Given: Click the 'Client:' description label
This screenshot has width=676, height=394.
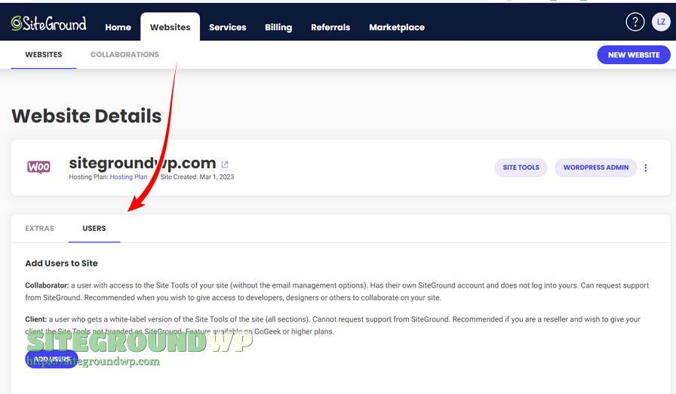Looking at the screenshot, I should (x=35, y=319).
